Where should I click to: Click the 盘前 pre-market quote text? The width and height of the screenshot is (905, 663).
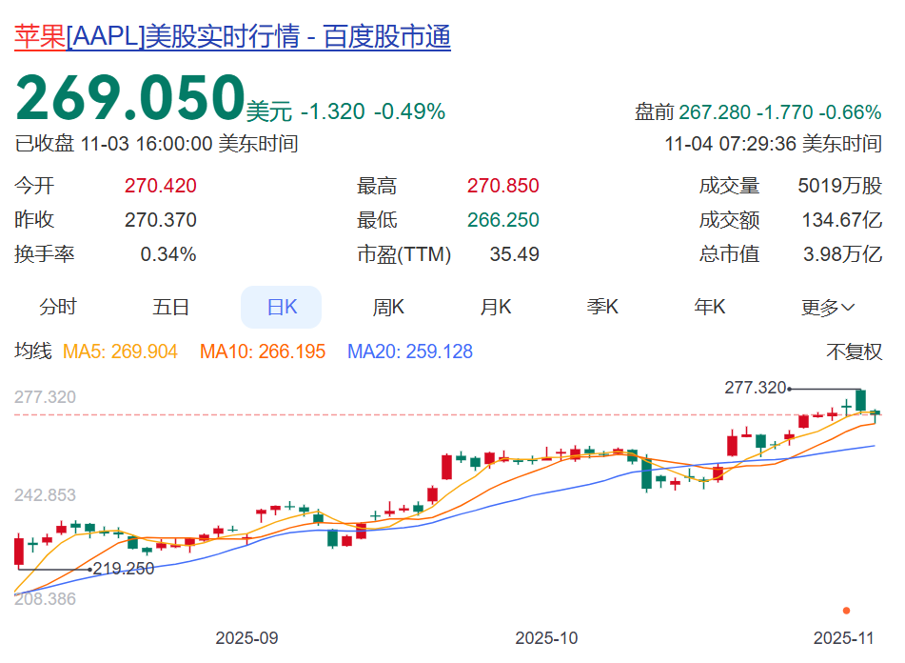(x=757, y=112)
